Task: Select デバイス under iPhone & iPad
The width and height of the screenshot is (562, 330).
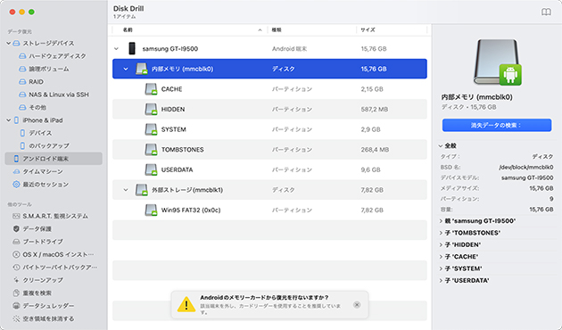Action: [40, 133]
